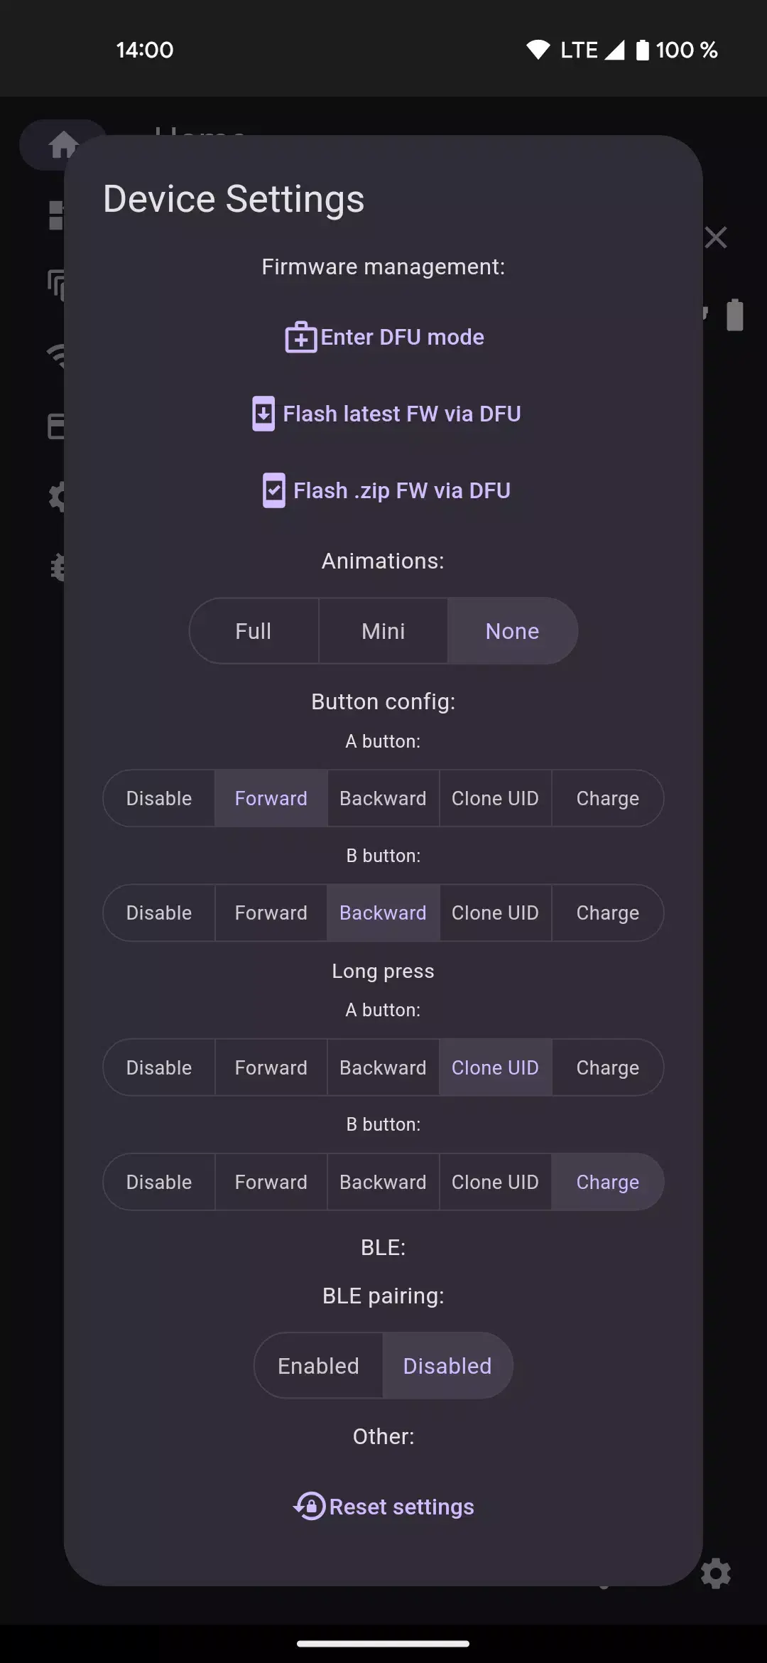Set long press A button to Charge
Viewport: 767px width, 1663px height.
(x=607, y=1067)
